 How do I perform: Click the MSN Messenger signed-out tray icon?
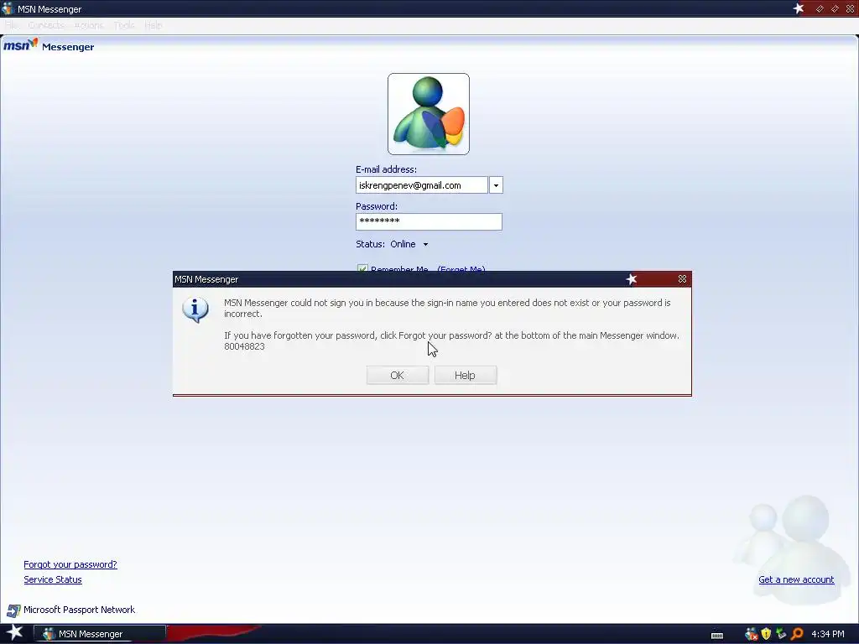coord(751,634)
